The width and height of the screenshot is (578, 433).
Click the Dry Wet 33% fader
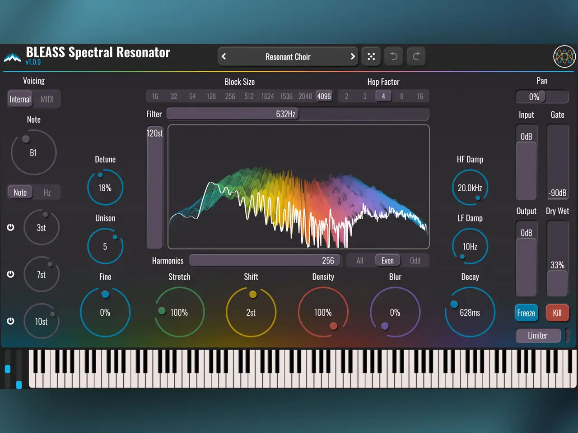[558, 259]
